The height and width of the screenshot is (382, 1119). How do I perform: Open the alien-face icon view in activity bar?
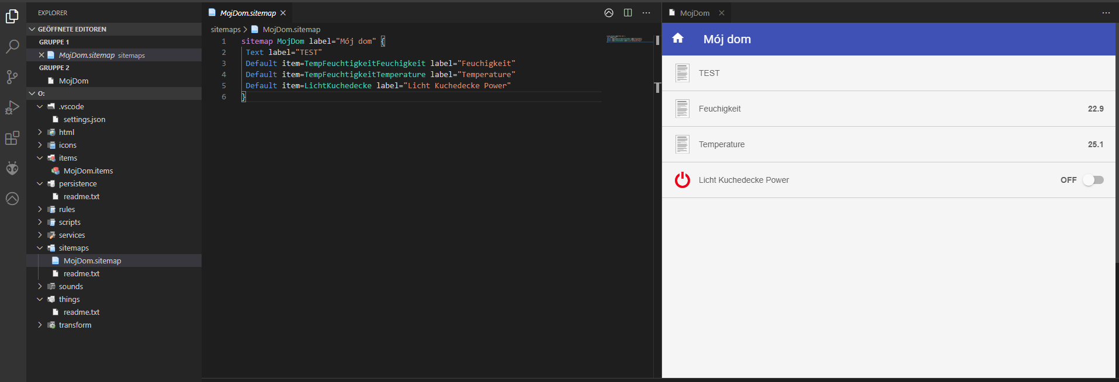(x=12, y=168)
